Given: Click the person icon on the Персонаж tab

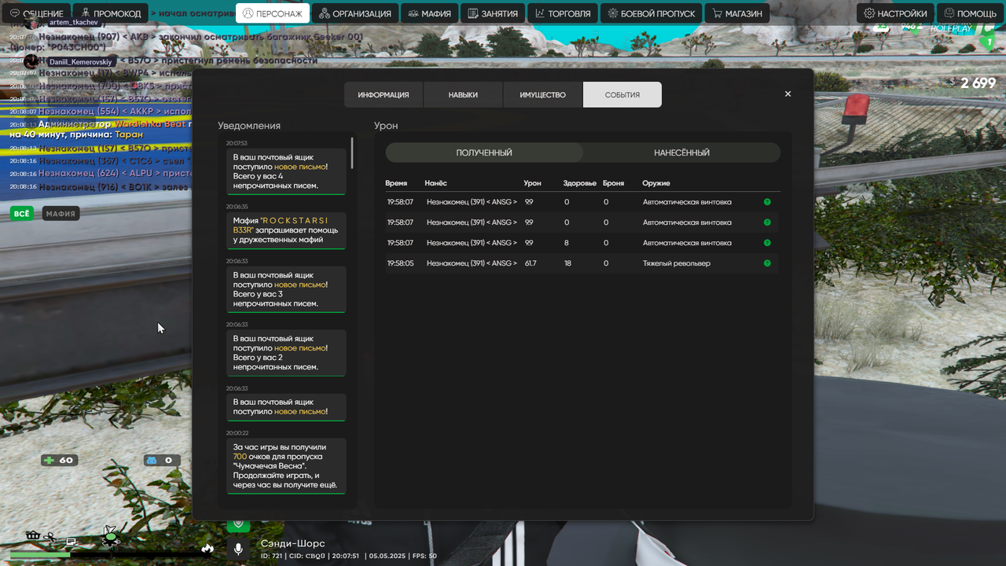Looking at the screenshot, I should (x=248, y=13).
